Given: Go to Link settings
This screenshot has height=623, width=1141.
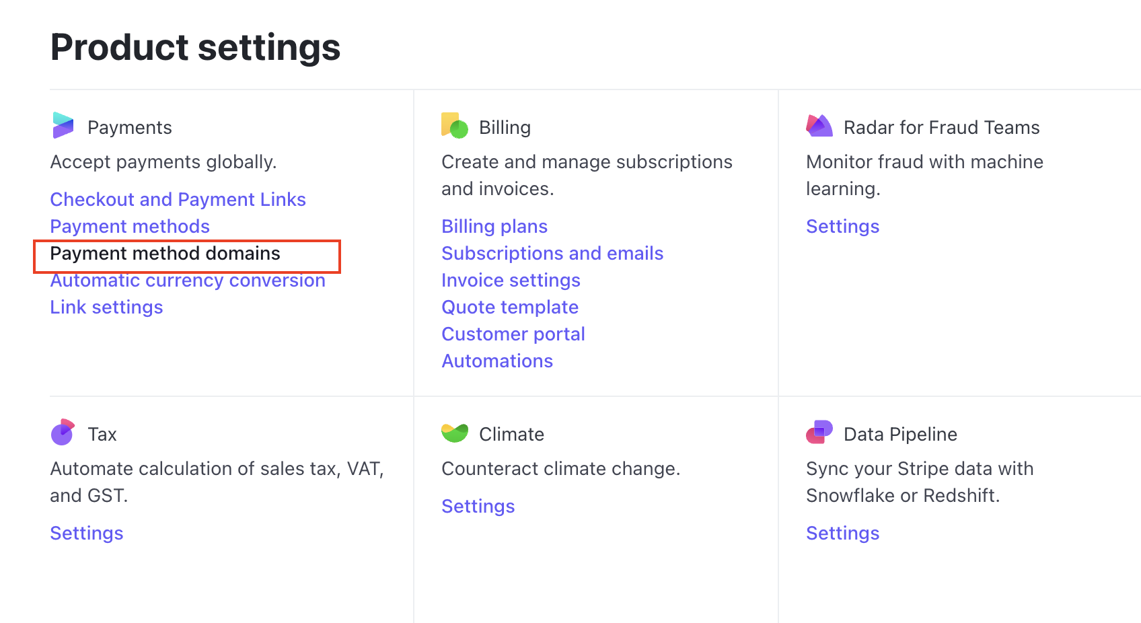Looking at the screenshot, I should [106, 307].
